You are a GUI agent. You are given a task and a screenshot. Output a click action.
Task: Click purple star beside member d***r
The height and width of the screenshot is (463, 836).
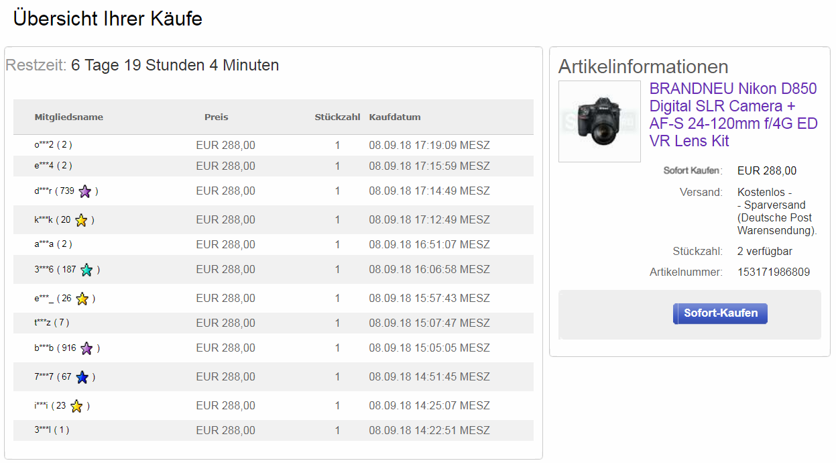tap(84, 192)
